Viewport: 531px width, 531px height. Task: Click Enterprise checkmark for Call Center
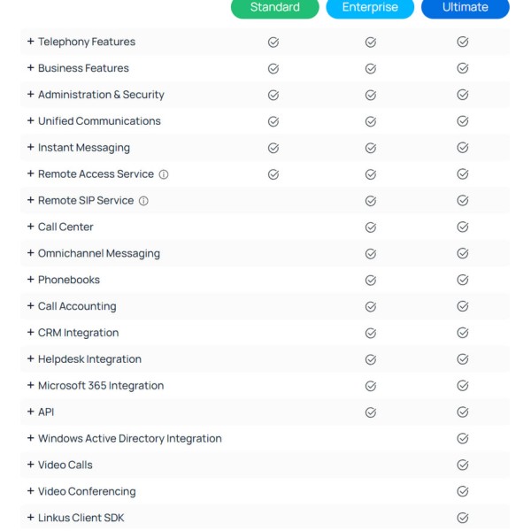[371, 227]
